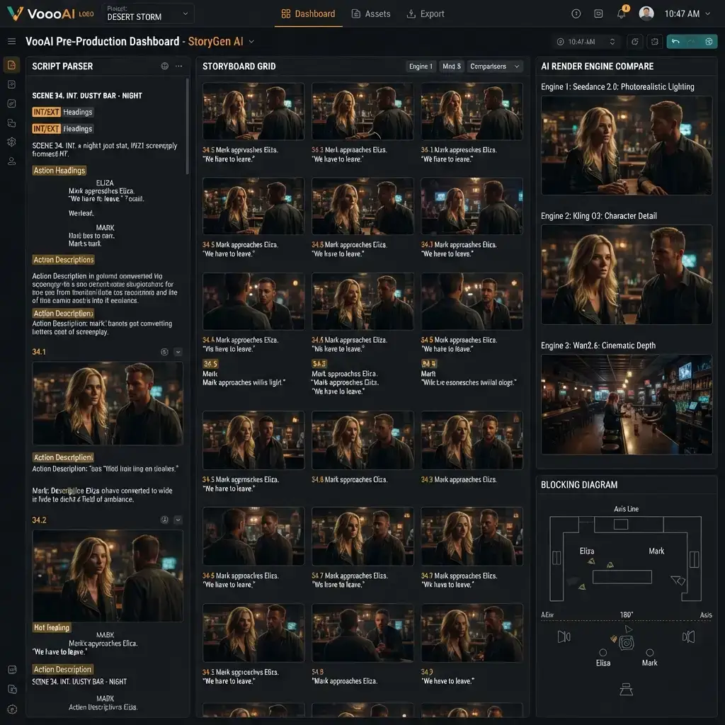Click the 180° axis label
Viewport: 725px width, 725px height.
tap(626, 615)
